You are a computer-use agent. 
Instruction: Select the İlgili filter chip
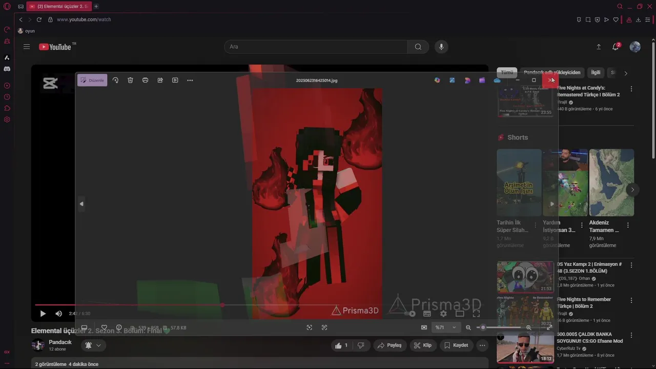tap(596, 73)
